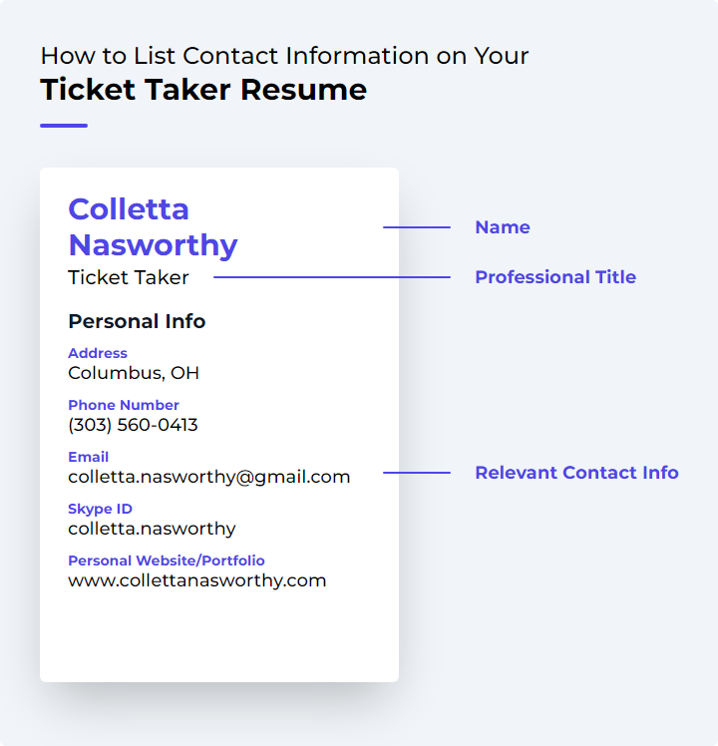This screenshot has height=746, width=718.
Task: Click the Ticket Taker Resume bold title
Action: (203, 90)
